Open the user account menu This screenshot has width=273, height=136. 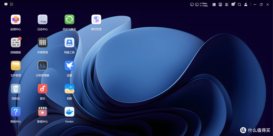[x=246, y=5]
